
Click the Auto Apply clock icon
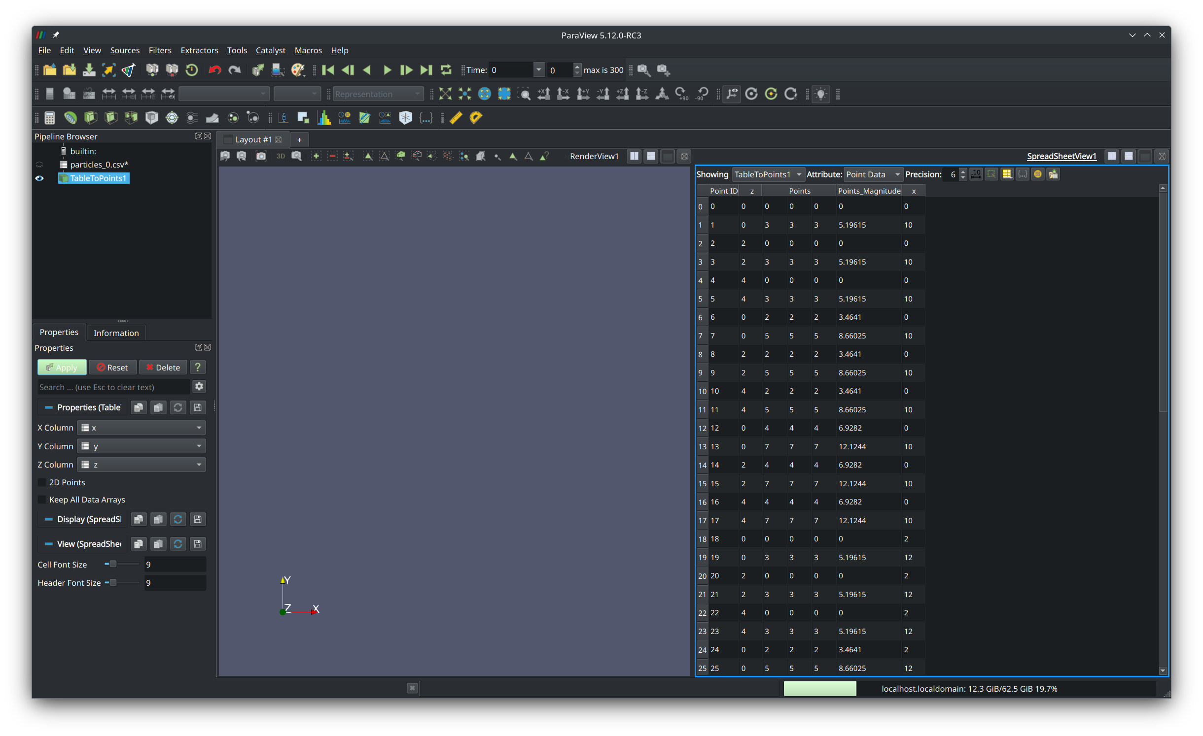tap(192, 70)
